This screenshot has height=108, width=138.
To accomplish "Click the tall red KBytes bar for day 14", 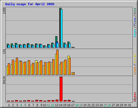I will [x=61, y=89].
